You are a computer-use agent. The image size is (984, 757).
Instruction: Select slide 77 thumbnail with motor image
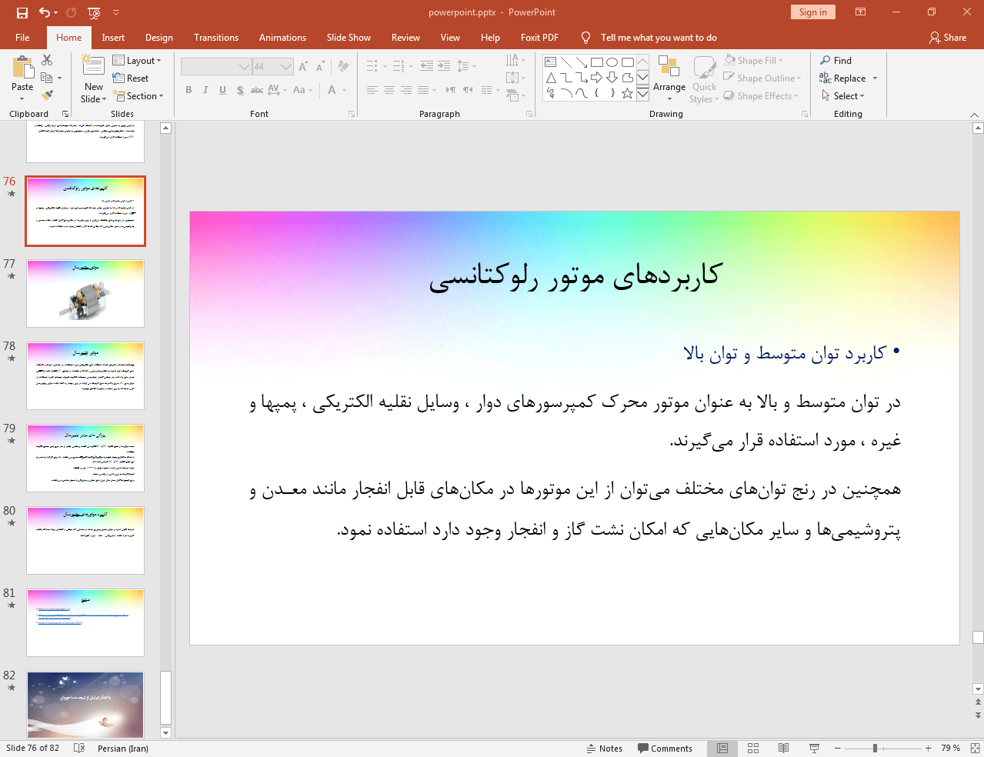[x=85, y=293]
